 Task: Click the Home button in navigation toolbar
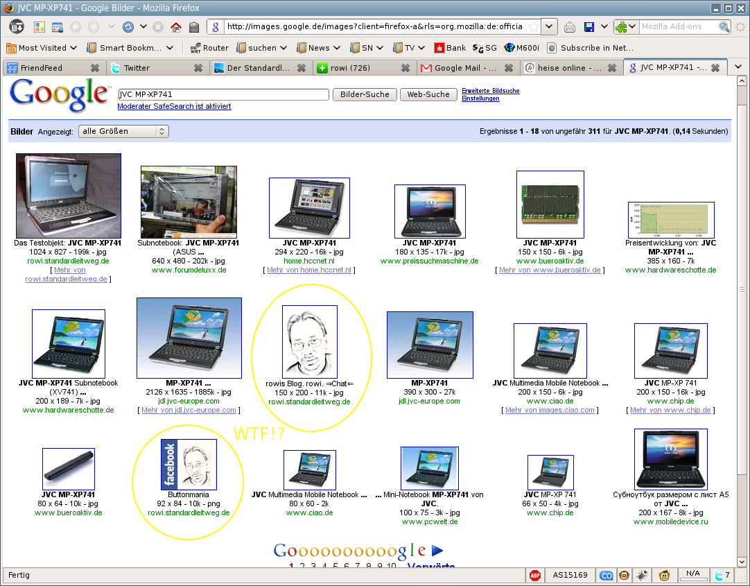click(176, 27)
